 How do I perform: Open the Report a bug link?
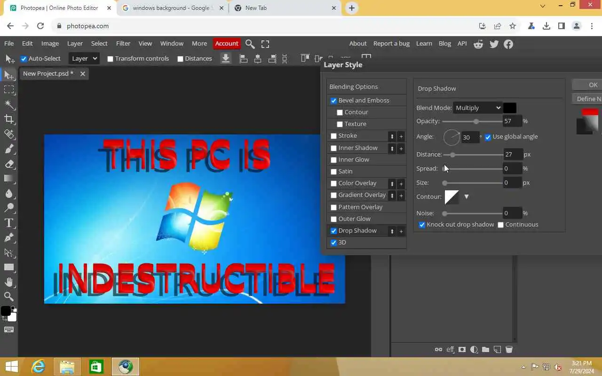click(x=391, y=43)
